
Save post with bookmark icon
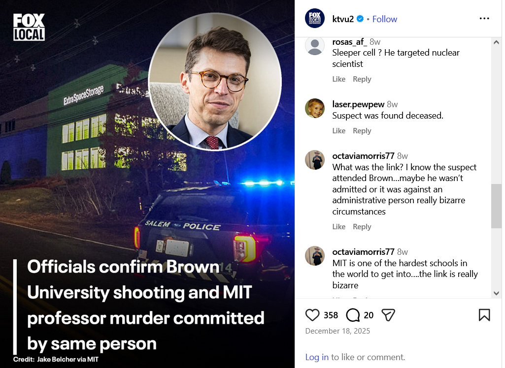484,315
